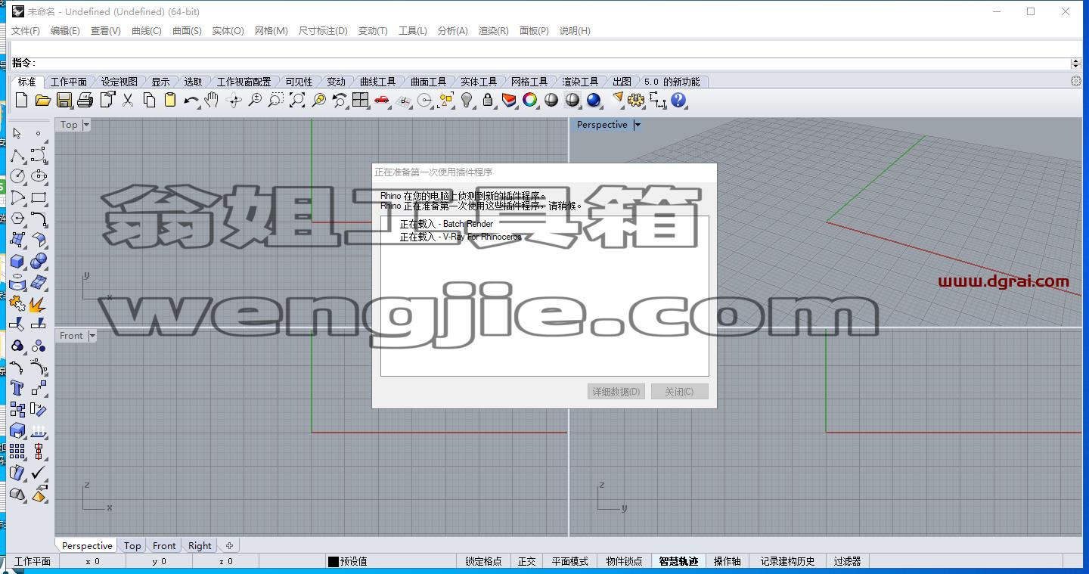This screenshot has width=1089, height=574.
Task: Click the Boolean union spheres icon
Action: pyautogui.click(x=39, y=261)
